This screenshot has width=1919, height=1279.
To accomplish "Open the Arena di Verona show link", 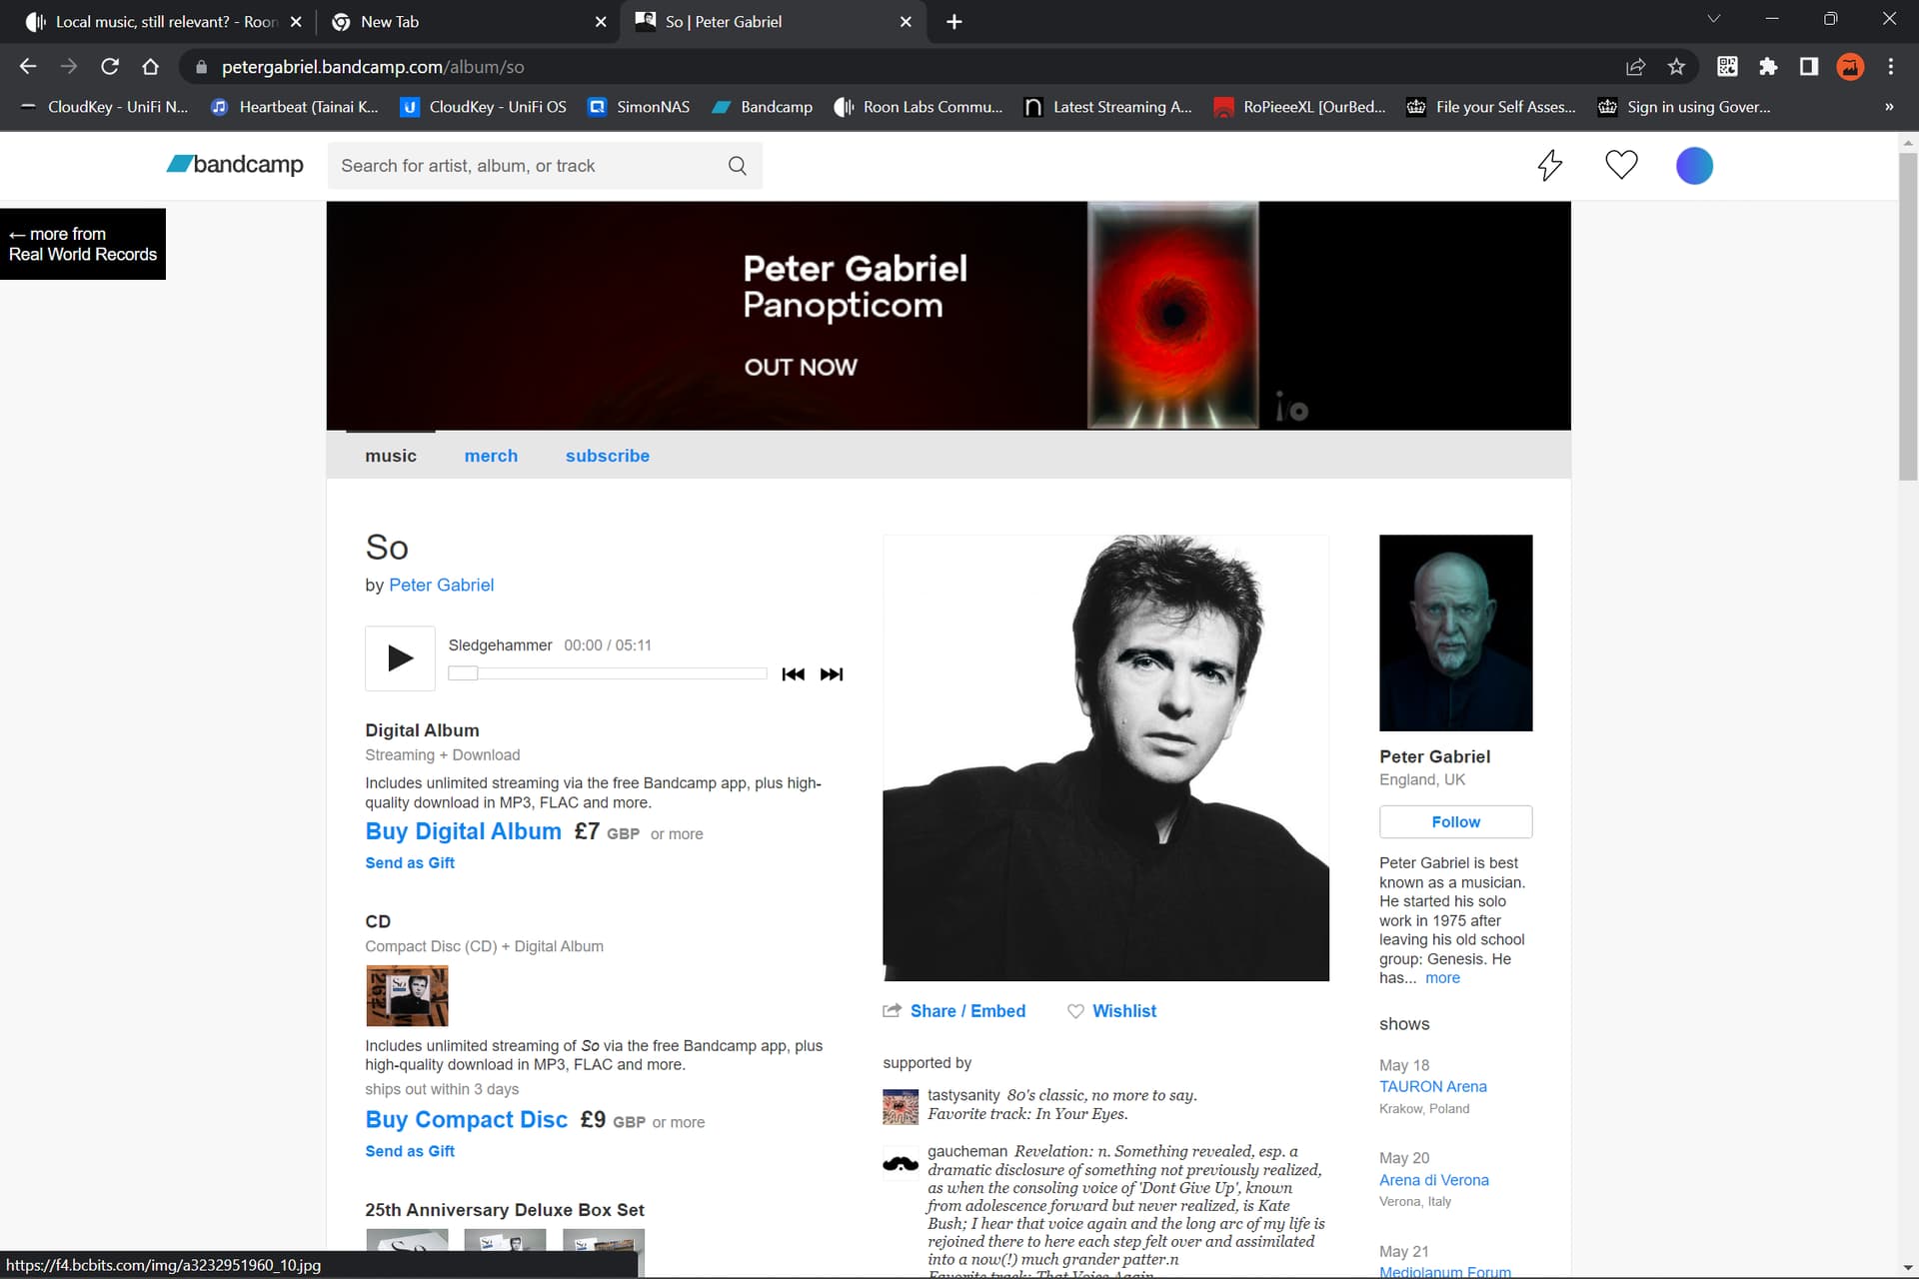I will [x=1433, y=1180].
